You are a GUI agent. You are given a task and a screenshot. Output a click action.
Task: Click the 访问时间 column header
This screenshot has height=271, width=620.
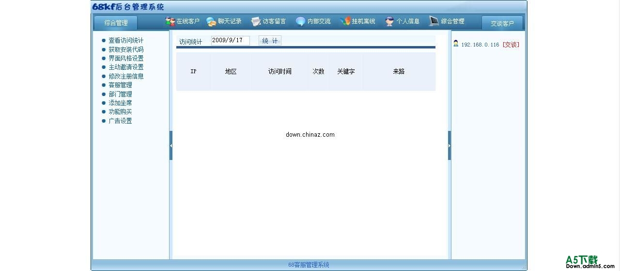click(280, 71)
